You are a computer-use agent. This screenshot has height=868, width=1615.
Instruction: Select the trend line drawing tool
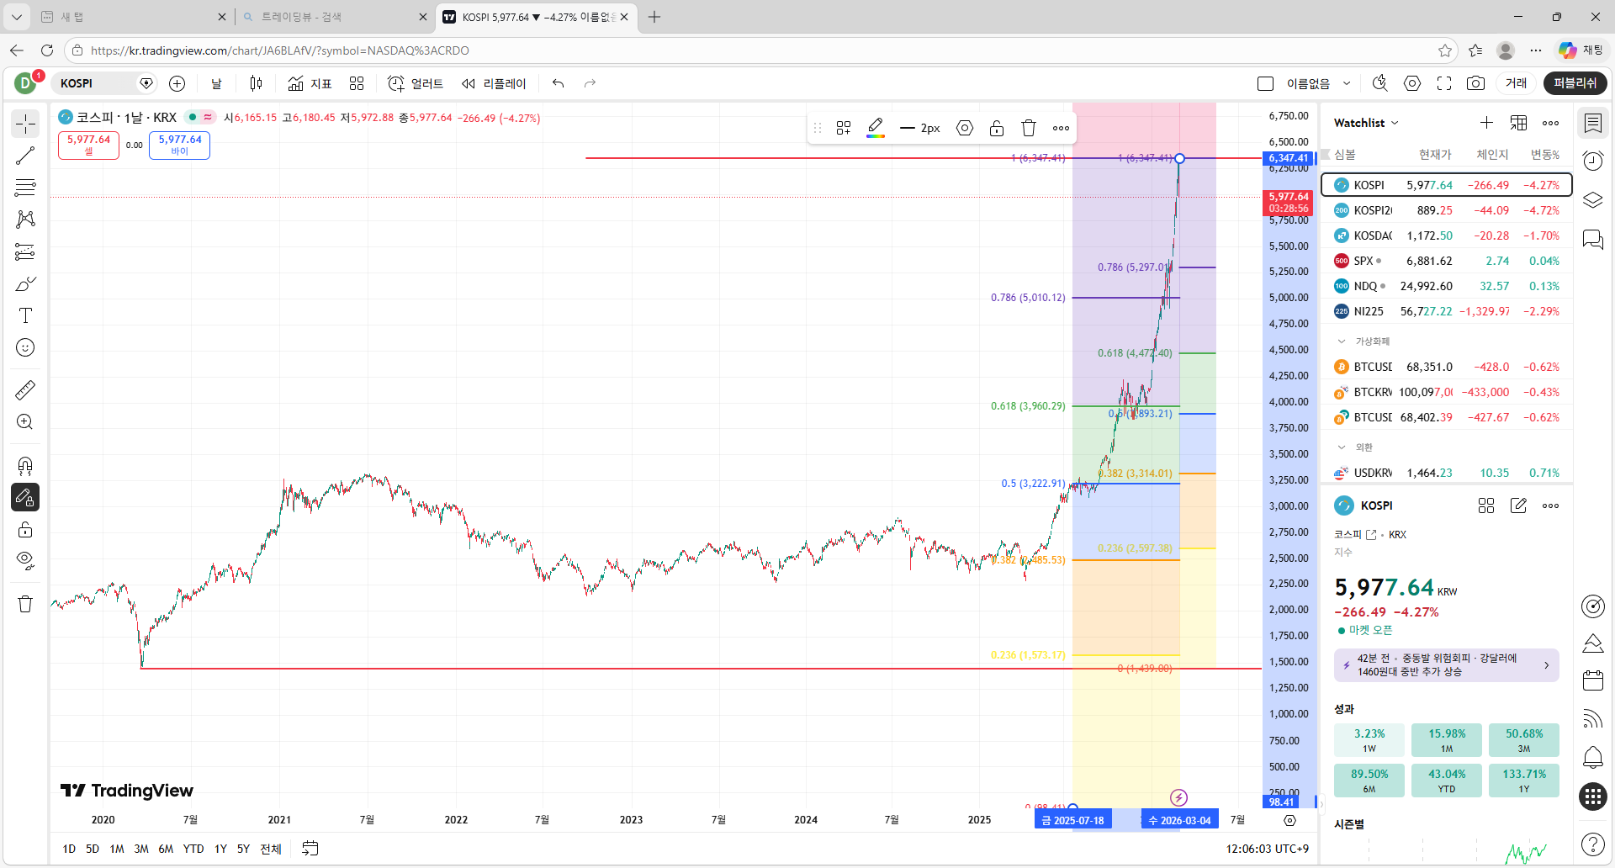tap(25, 156)
